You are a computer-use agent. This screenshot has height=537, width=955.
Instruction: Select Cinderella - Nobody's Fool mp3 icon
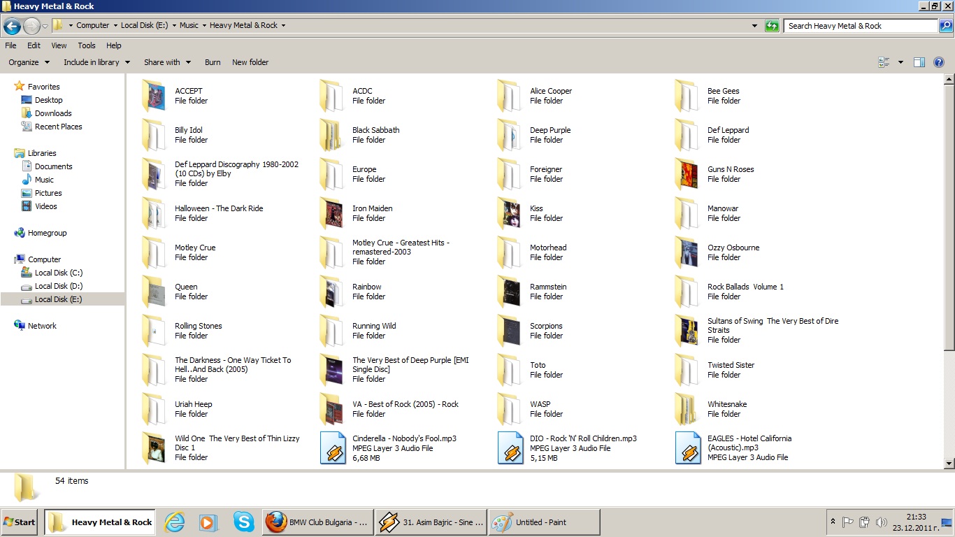click(333, 448)
